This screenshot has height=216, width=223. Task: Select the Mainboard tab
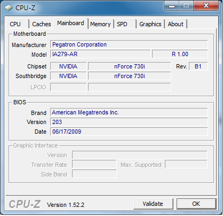71,23
